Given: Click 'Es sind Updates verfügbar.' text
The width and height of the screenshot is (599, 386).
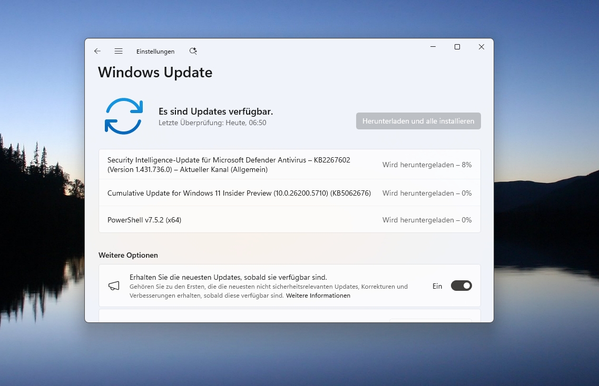Looking at the screenshot, I should pyautogui.click(x=216, y=111).
